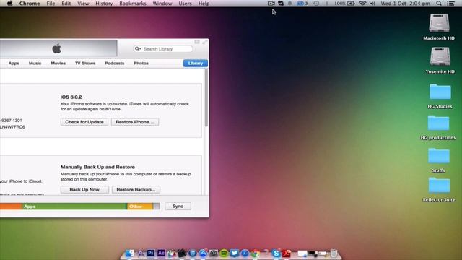The width and height of the screenshot is (462, 260).
Task: Open Safari from the dock
Action: pos(245,253)
